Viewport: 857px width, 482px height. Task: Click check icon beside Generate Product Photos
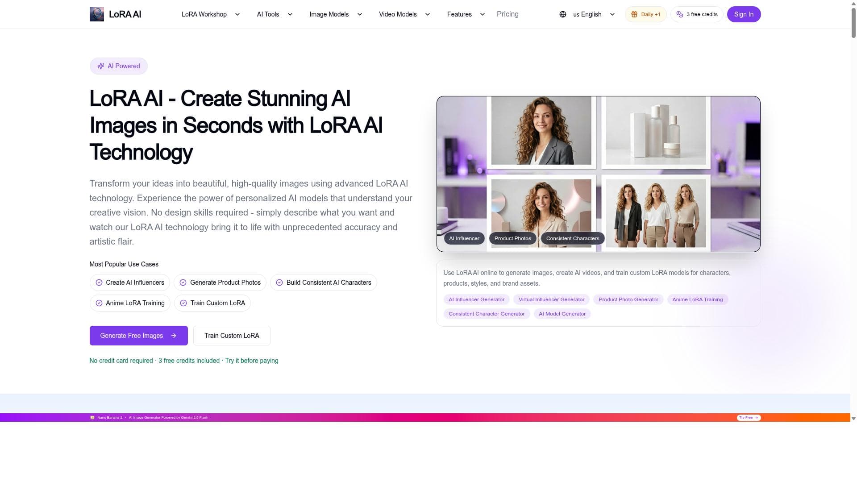point(183,283)
